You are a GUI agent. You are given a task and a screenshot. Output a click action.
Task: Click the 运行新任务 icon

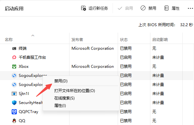pos(83,8)
